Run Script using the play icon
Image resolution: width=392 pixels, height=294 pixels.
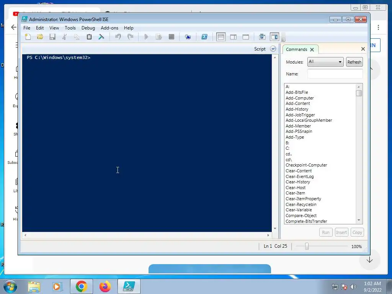tap(146, 37)
